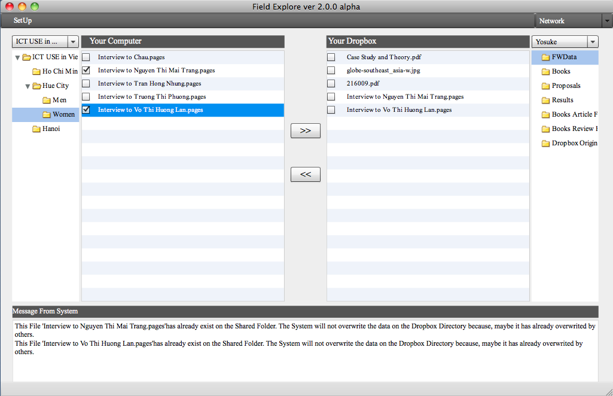Click the FWData folder icon
This screenshot has width=613, height=396.
click(545, 57)
